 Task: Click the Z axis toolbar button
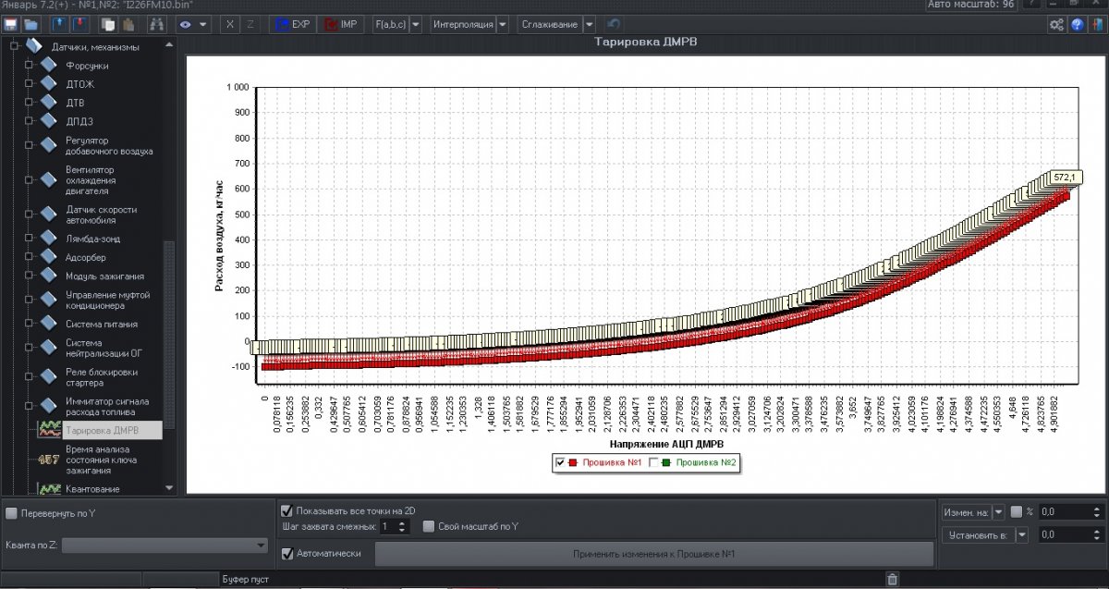[x=250, y=24]
